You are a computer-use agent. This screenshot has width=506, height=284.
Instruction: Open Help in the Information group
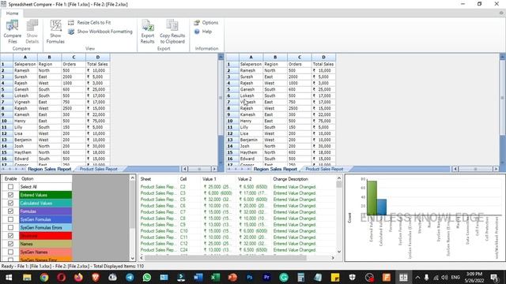click(x=203, y=32)
